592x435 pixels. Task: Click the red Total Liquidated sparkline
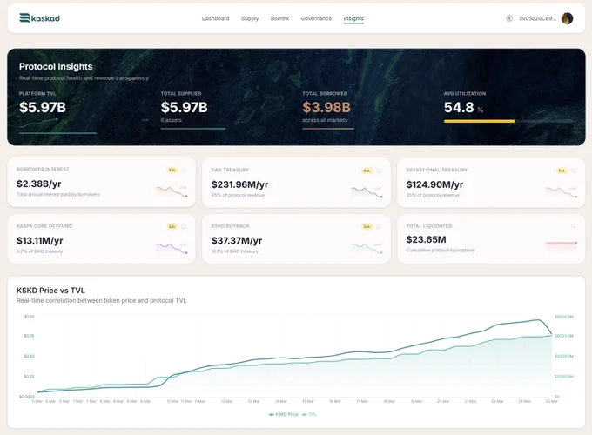tap(562, 244)
